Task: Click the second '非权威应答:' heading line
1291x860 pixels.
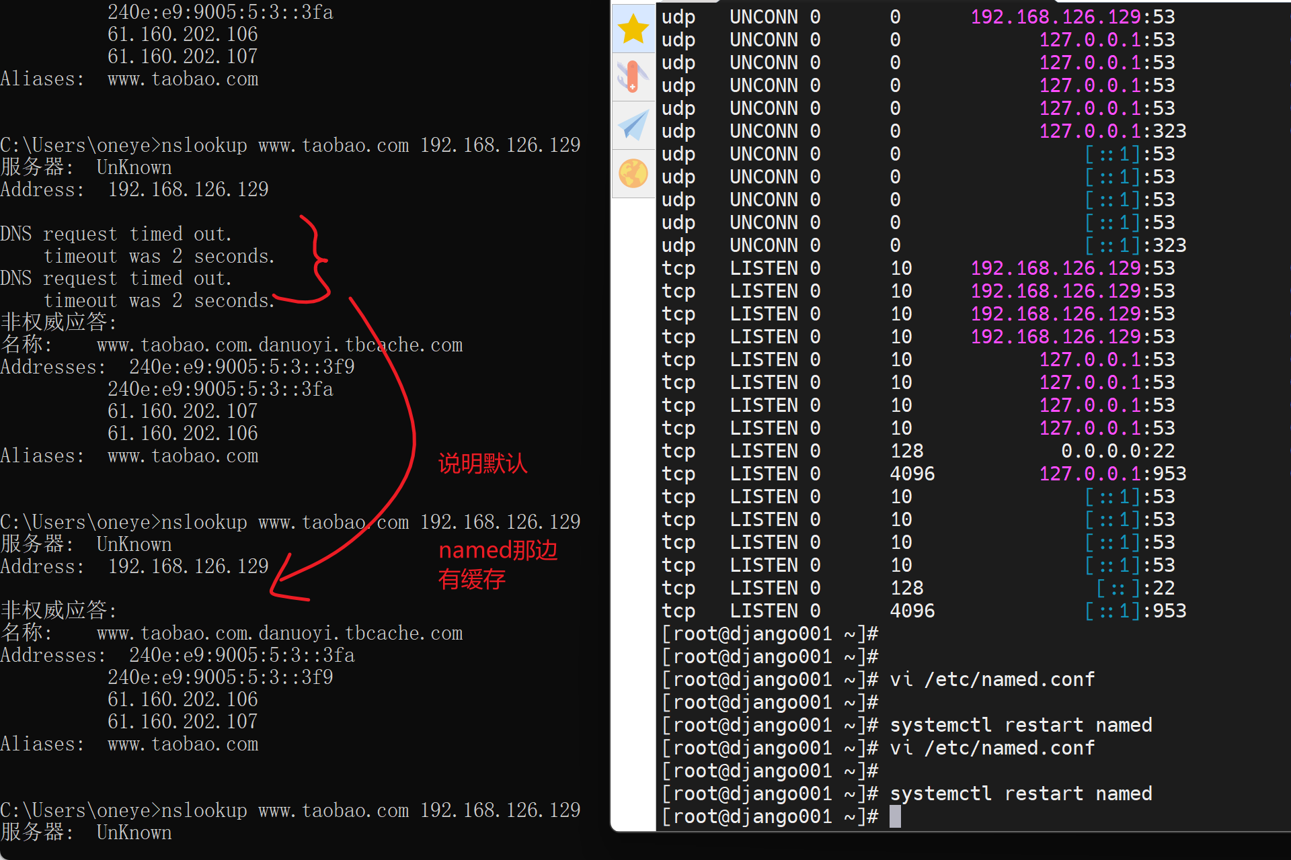Action: point(59,610)
